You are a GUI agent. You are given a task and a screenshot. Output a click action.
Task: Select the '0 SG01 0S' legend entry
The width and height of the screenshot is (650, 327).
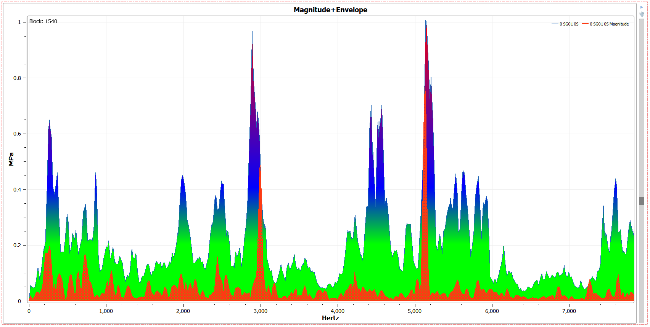click(565, 24)
